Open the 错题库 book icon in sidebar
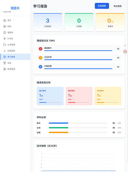The height and width of the screenshot is (172, 128). pyautogui.click(x=4, y=32)
